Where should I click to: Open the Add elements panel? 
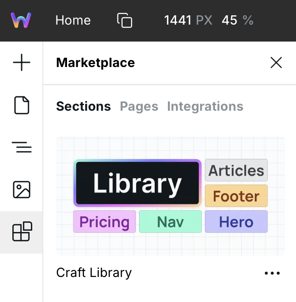[x=22, y=63]
